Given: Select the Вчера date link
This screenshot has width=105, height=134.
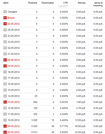Looking at the screenshot, I should tap(11, 18).
